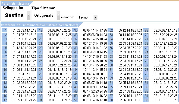Select combination 03.08.10.15.20.23

166,70
